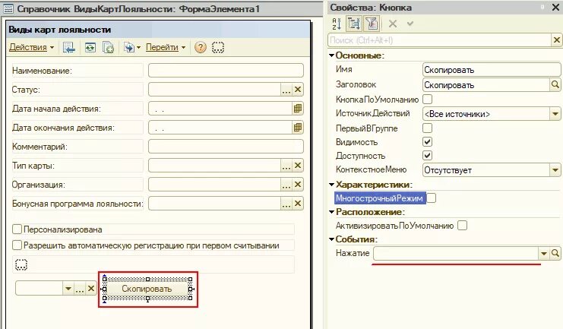Click the Наименование input field

(x=226, y=71)
